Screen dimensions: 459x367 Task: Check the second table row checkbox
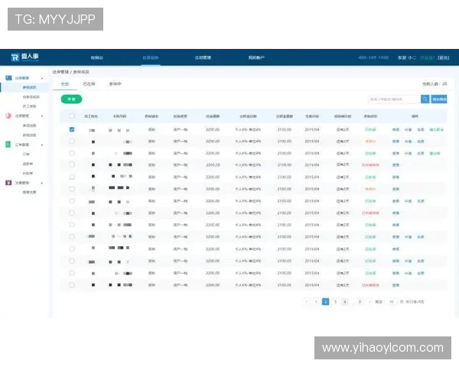[x=72, y=141]
